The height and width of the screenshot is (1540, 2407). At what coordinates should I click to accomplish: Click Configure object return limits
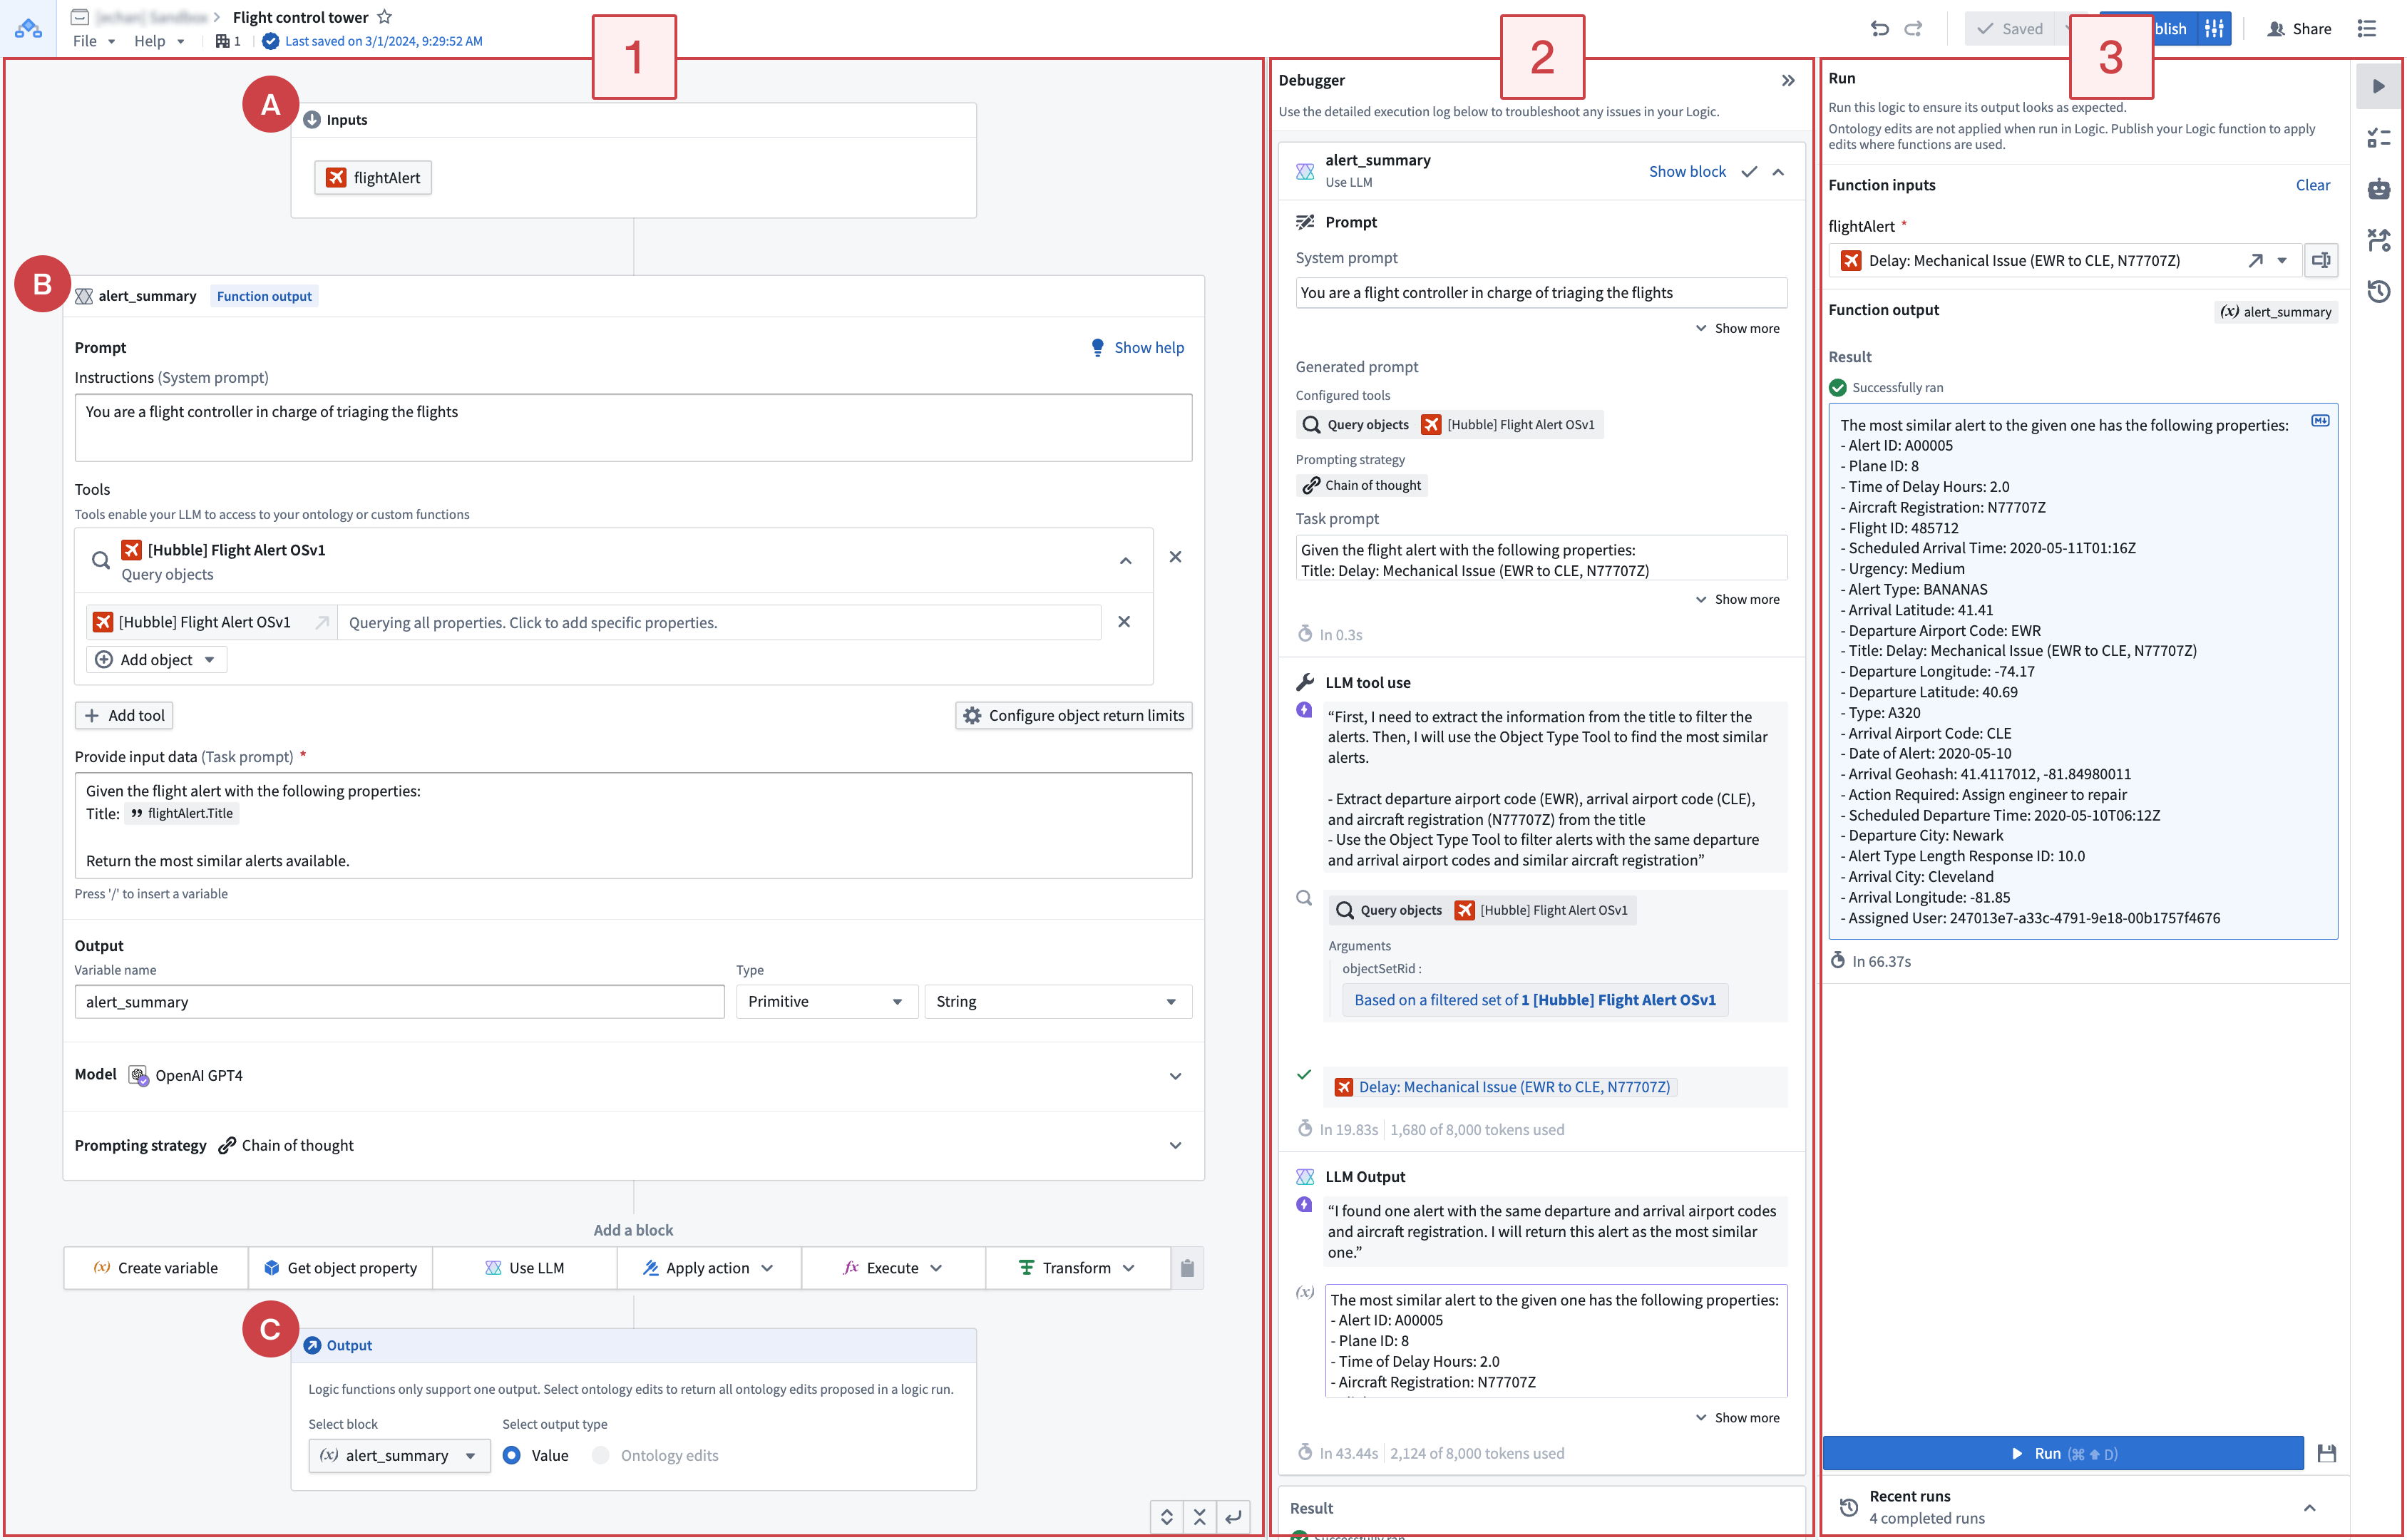pos(1074,716)
